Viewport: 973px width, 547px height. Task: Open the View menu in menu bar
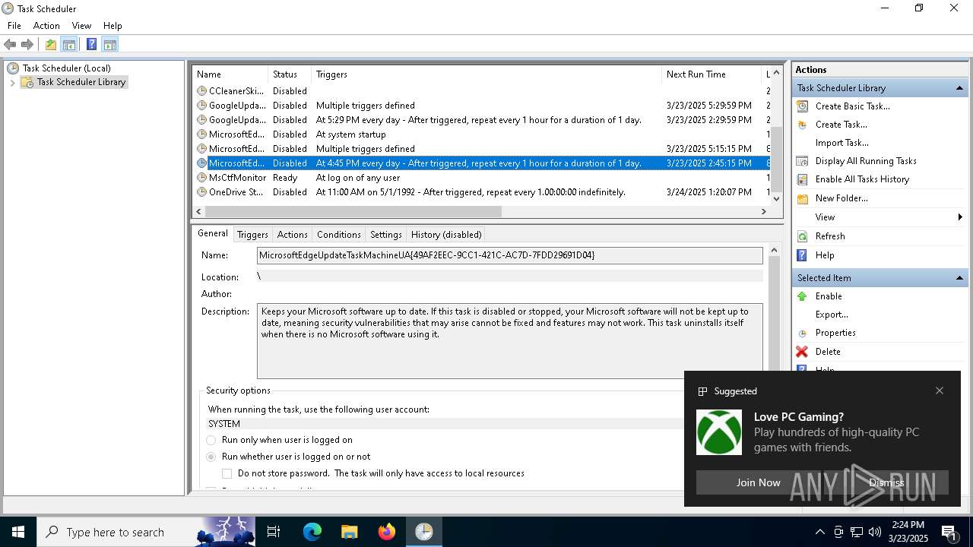pos(81,26)
